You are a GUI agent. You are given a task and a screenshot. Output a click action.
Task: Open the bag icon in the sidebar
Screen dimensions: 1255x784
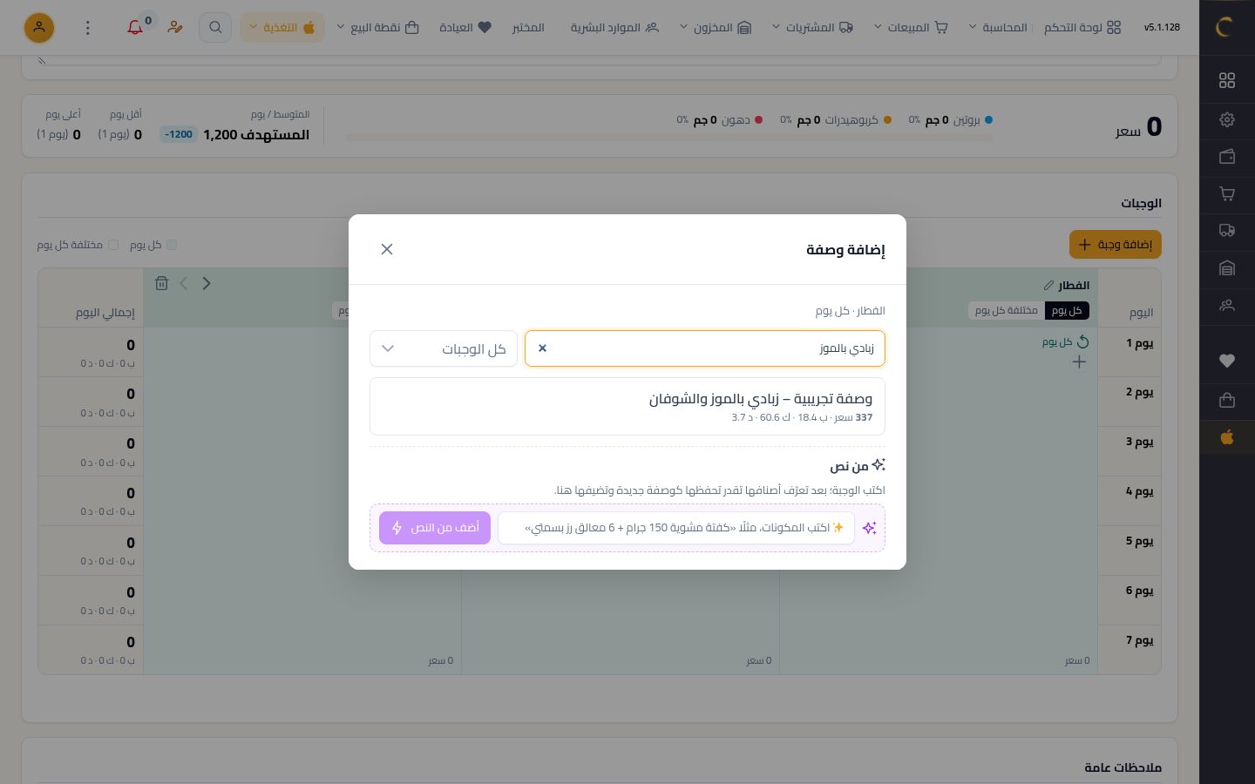[x=1227, y=400]
